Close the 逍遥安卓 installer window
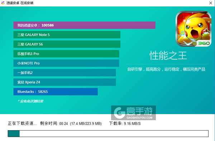215x141 pixels. tap(211, 3)
